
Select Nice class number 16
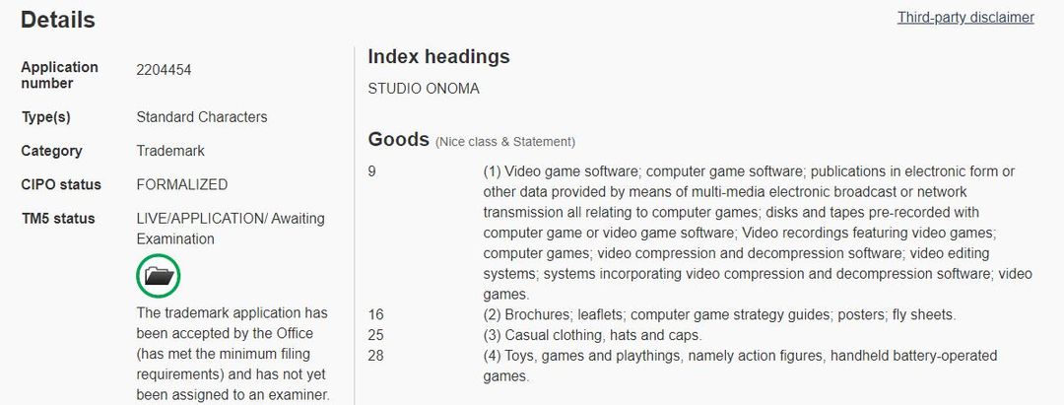pos(375,314)
